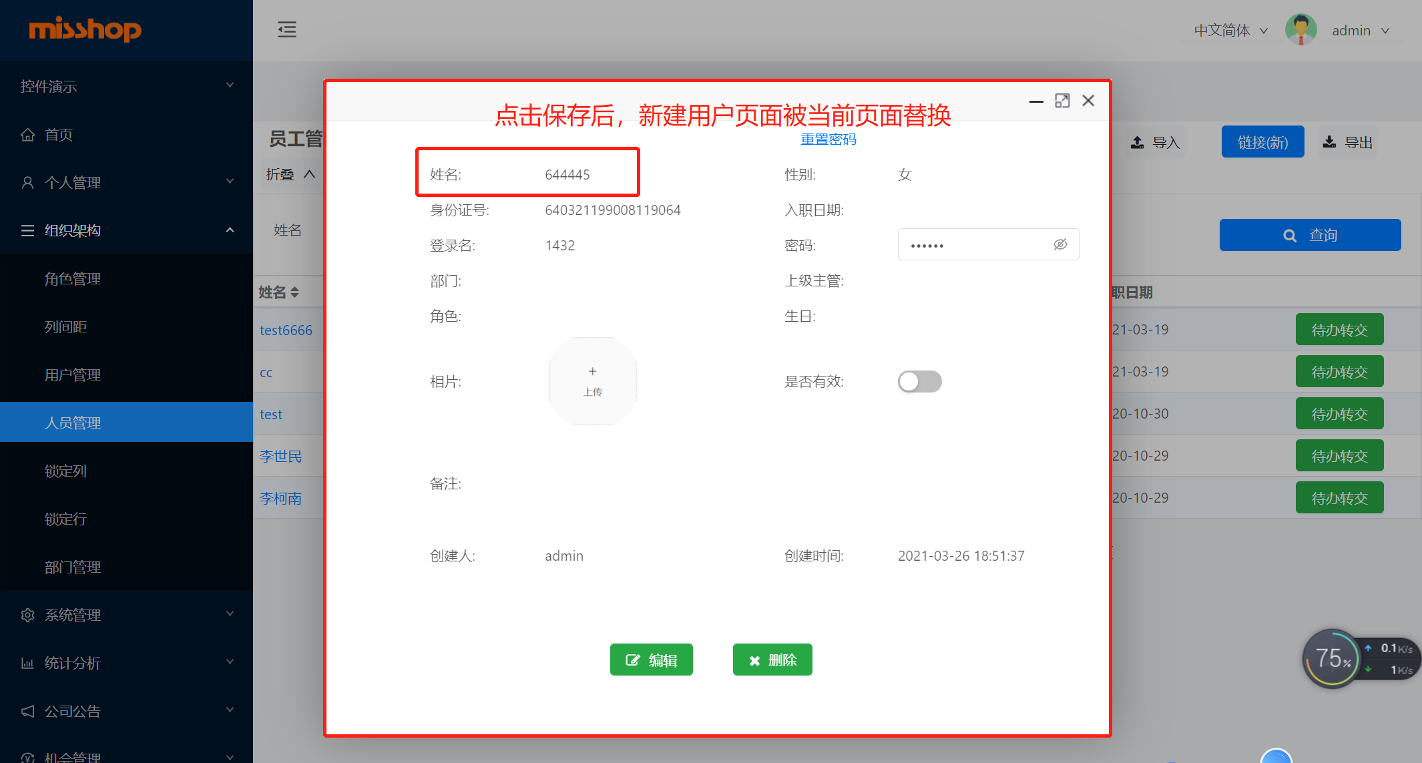Viewport: 1422px width, 763px height.
Task: Open the admin account dropdown
Action: click(x=1361, y=31)
